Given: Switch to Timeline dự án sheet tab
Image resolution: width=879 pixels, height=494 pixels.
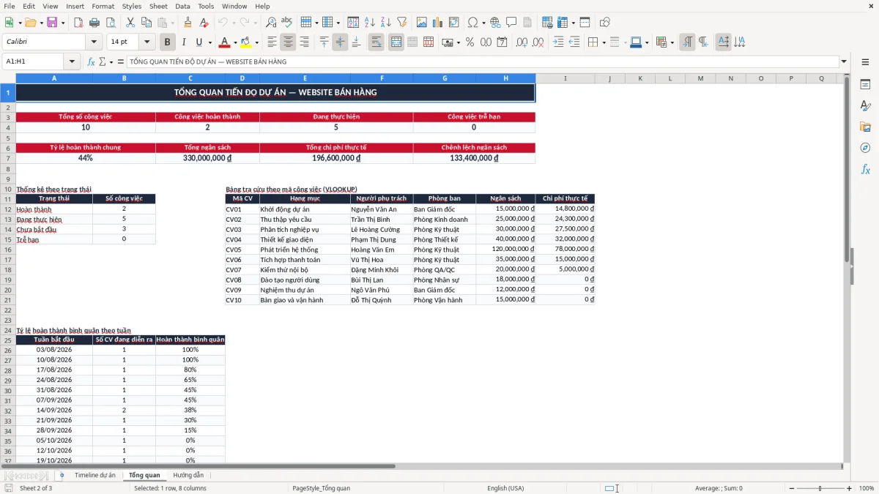Looking at the screenshot, I should [95, 476].
